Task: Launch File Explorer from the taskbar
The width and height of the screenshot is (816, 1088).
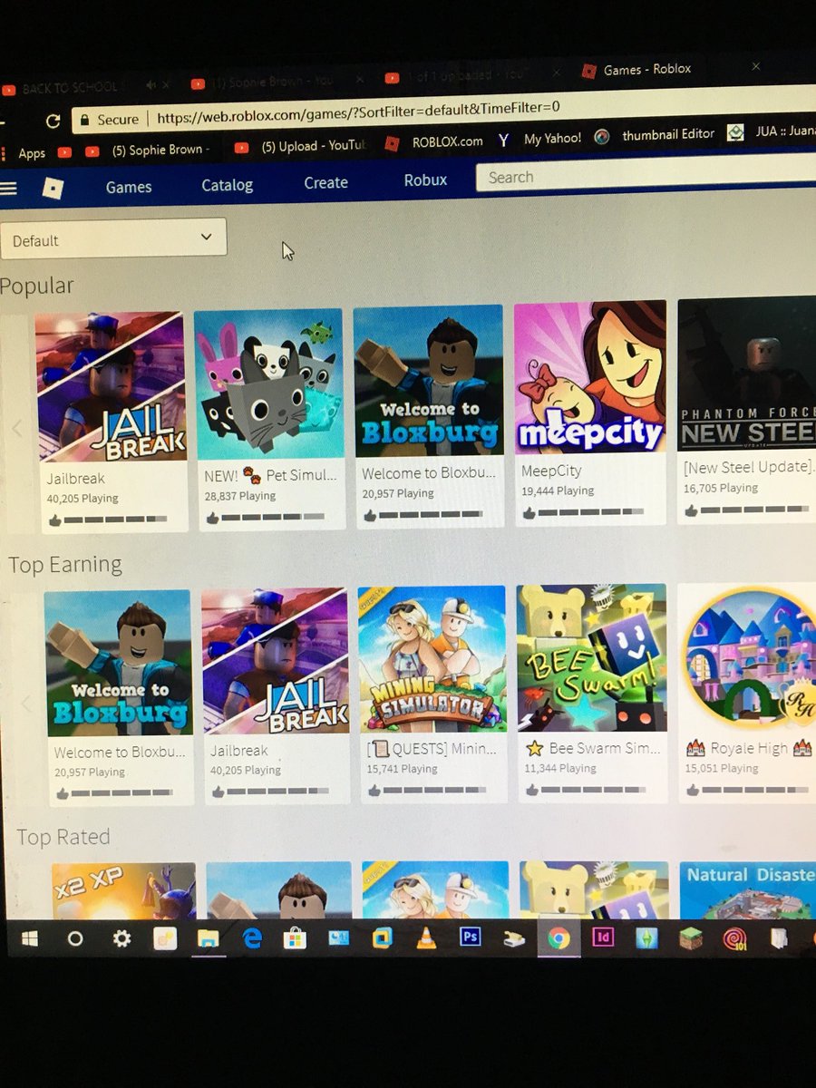Action: tap(208, 939)
